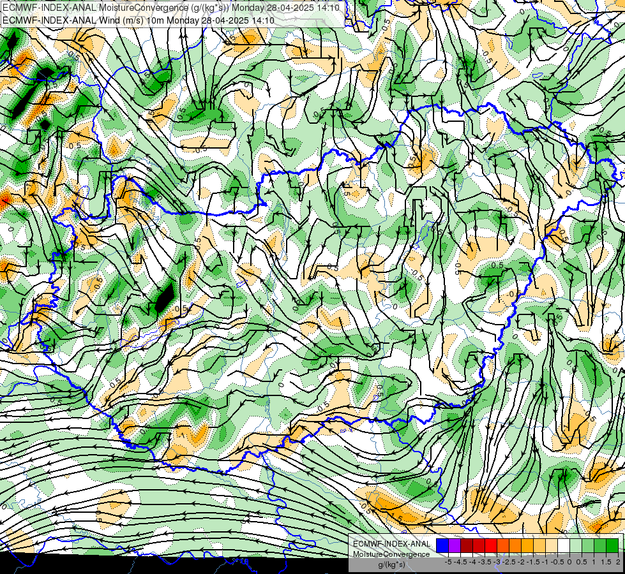Click the 2 tick on legend scale
This screenshot has width=625, height=574.
pyautogui.click(x=618, y=562)
